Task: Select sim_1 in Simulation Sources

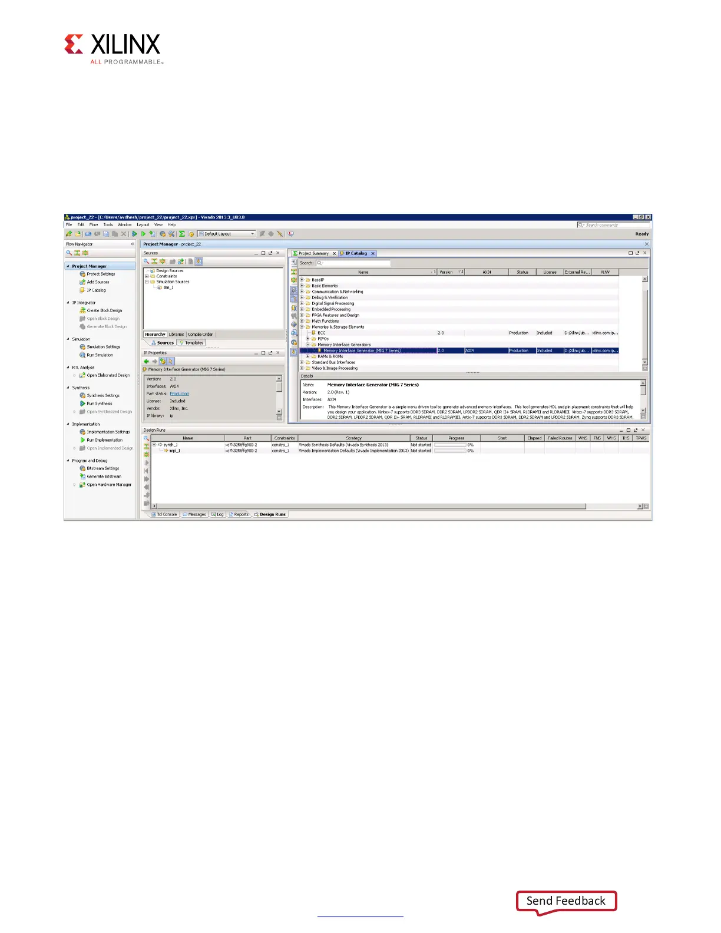Action: pos(165,287)
